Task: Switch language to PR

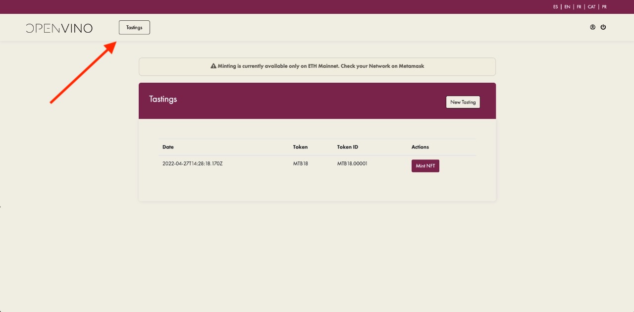Action: pos(604,7)
